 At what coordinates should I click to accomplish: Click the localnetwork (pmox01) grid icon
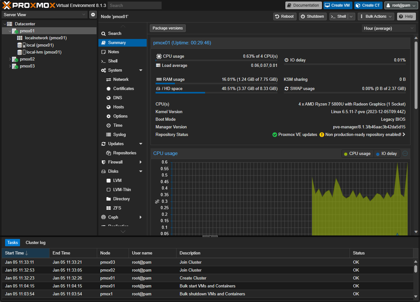[x=20, y=38]
